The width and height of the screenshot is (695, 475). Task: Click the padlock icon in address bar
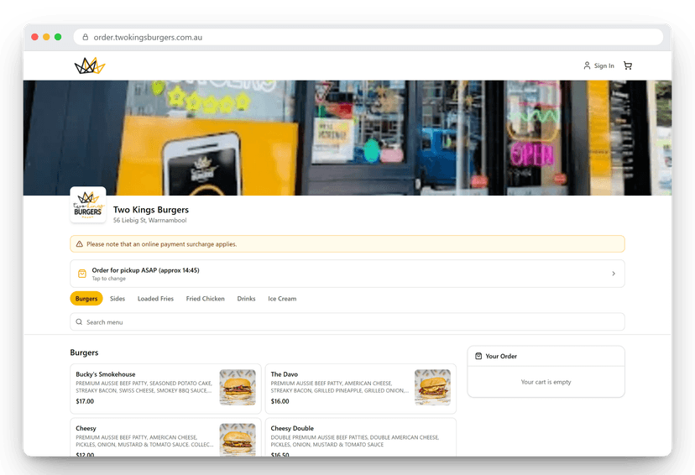[x=85, y=37]
